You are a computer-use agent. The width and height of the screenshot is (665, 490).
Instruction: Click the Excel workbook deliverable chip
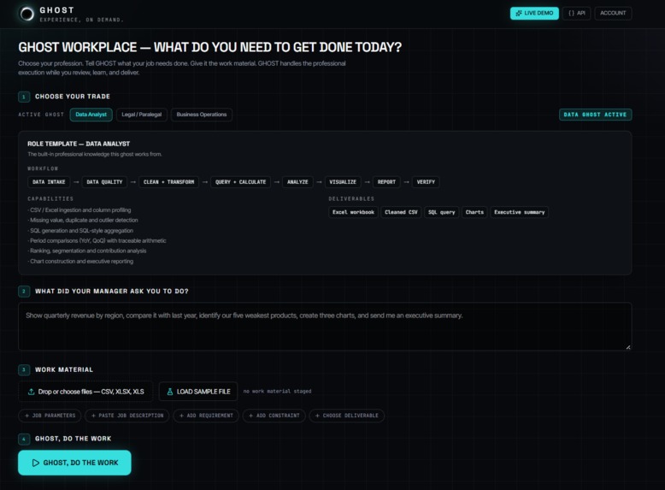[353, 212]
